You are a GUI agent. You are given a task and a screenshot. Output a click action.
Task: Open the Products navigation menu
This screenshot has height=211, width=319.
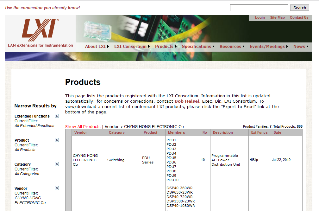(166, 47)
